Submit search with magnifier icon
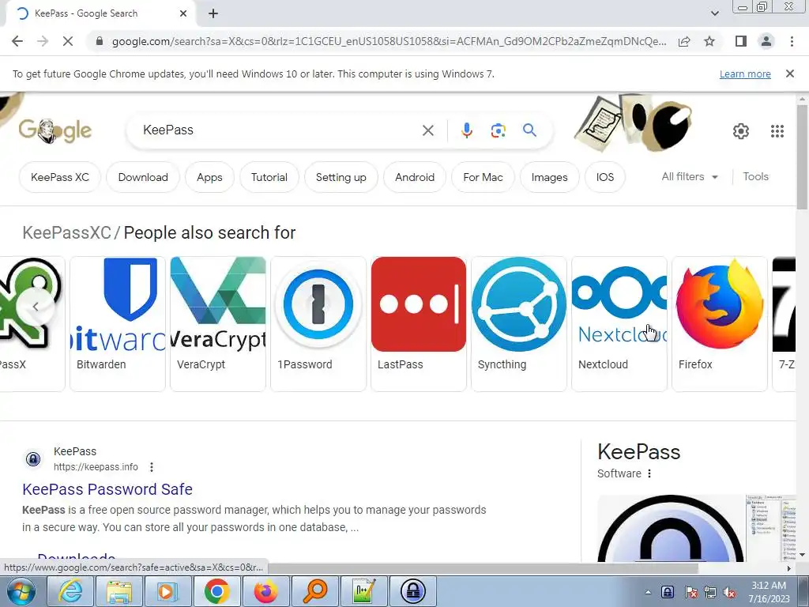The height and width of the screenshot is (607, 809). click(529, 130)
